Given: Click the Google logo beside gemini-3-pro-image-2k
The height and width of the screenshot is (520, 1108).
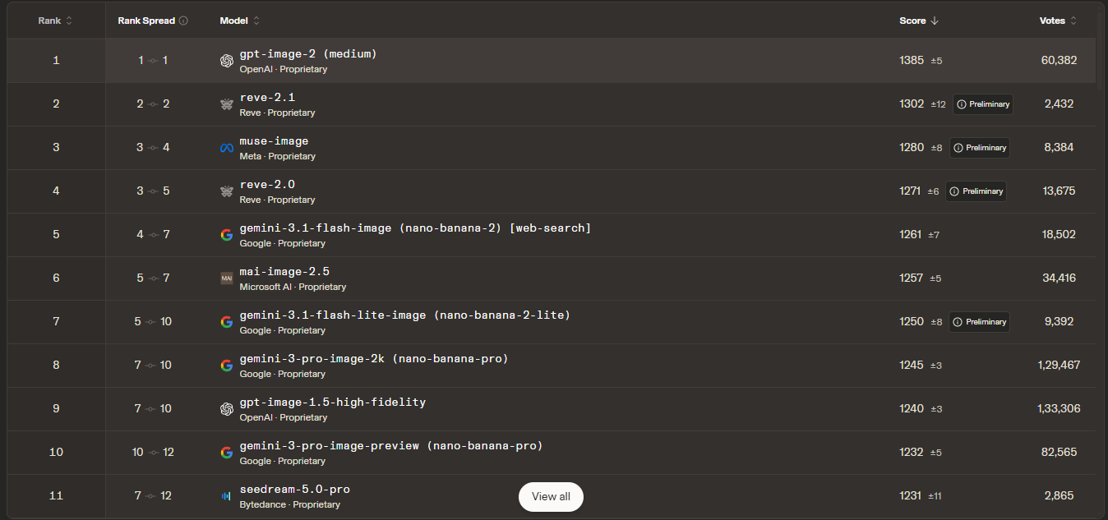Looking at the screenshot, I should click(227, 366).
